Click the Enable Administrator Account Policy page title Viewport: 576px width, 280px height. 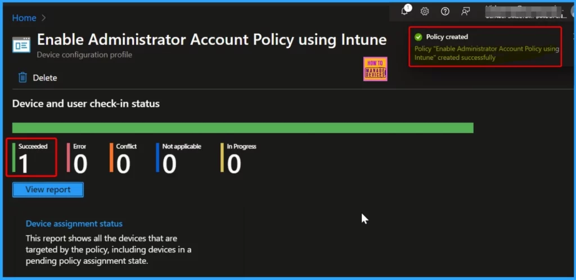[211, 39]
